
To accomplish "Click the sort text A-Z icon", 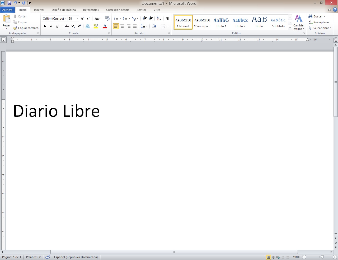I will coord(159,18).
